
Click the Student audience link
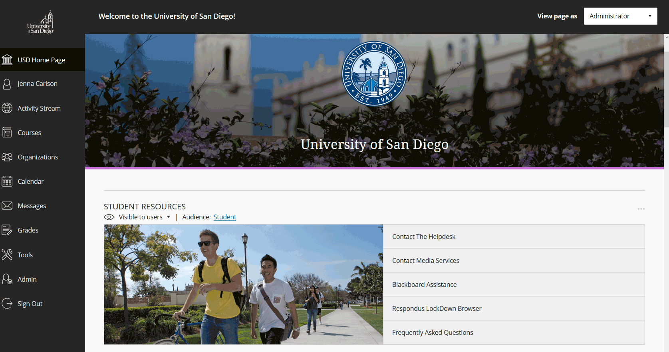[x=225, y=217]
